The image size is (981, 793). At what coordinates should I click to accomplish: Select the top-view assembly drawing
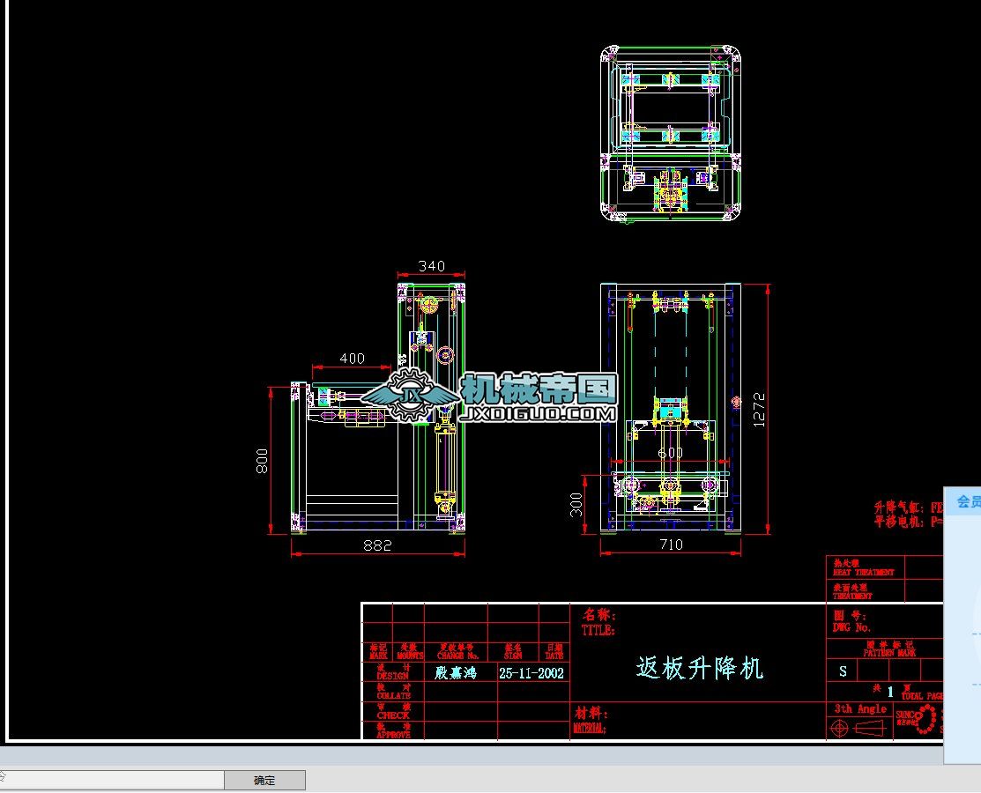click(x=671, y=133)
